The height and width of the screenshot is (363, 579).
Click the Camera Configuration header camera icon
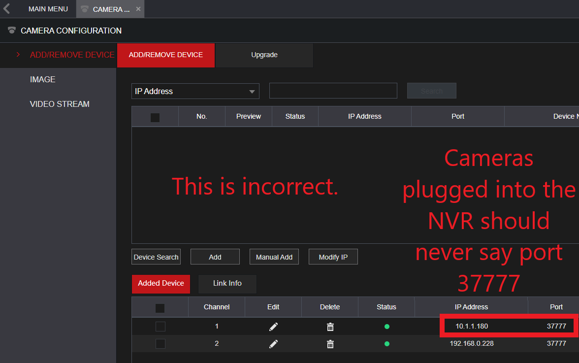(x=12, y=30)
